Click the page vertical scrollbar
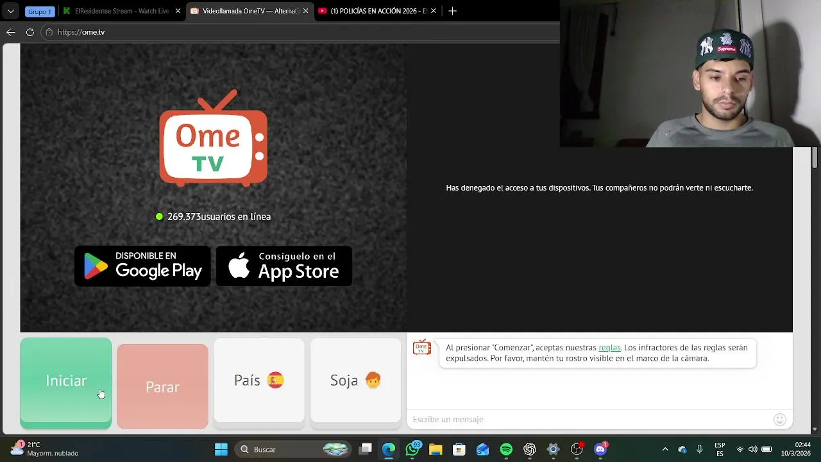Viewport: 821px width, 462px height. coord(815,157)
